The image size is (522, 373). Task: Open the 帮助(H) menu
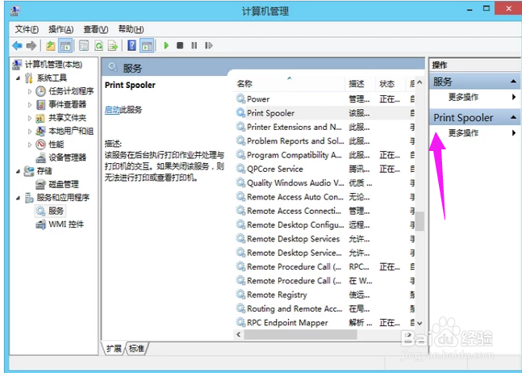tap(131, 29)
